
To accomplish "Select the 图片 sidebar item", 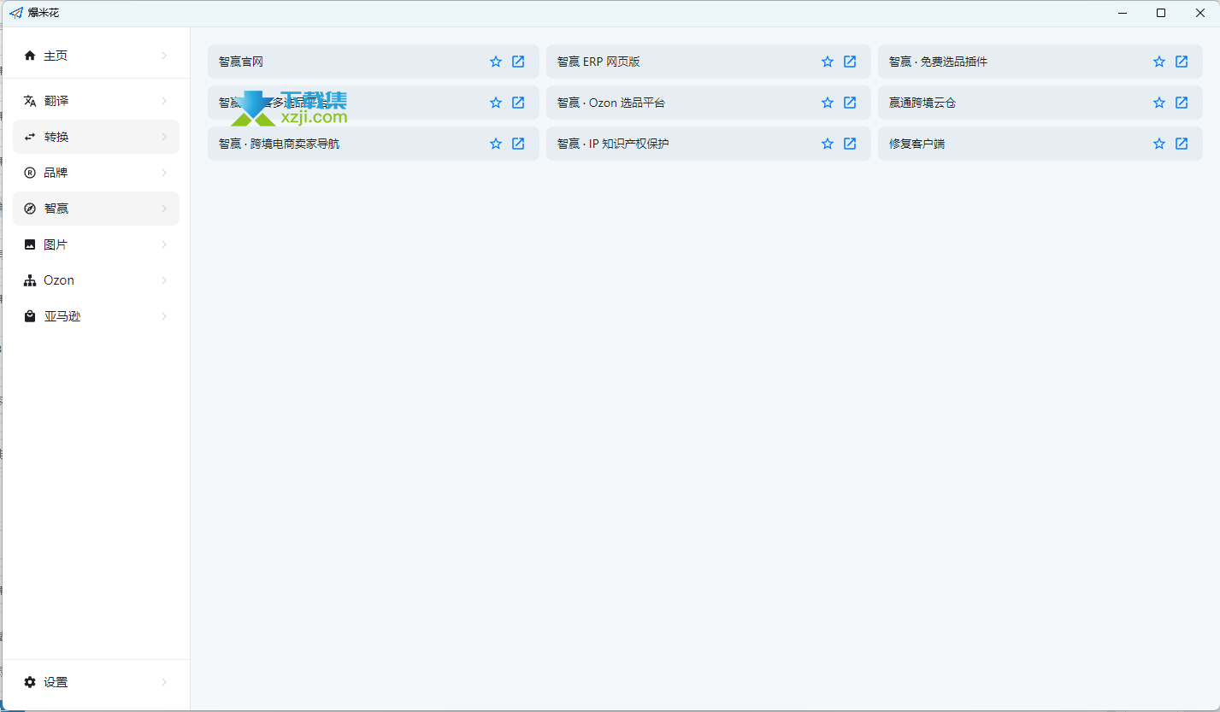I will 96,244.
